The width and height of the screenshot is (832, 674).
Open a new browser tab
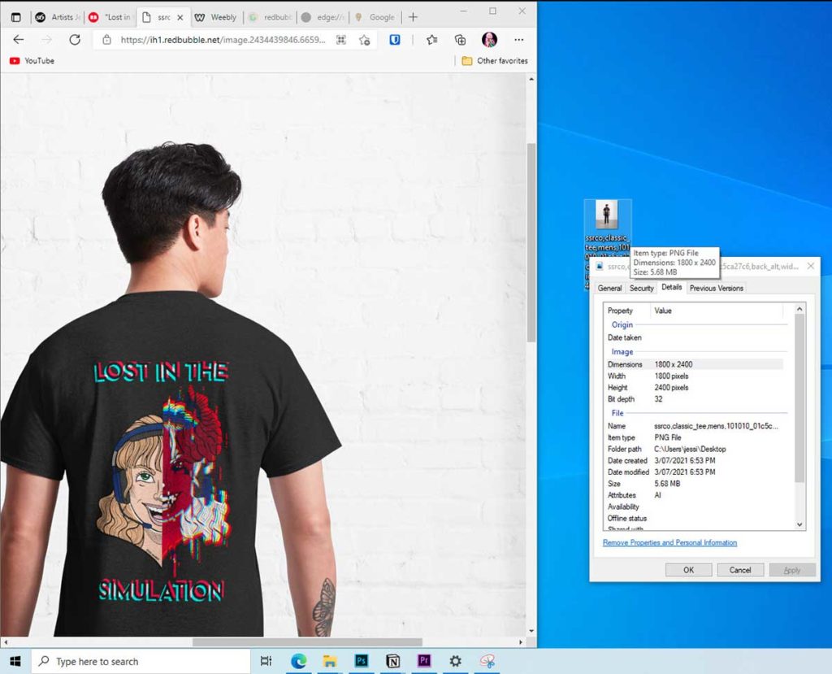click(x=413, y=17)
